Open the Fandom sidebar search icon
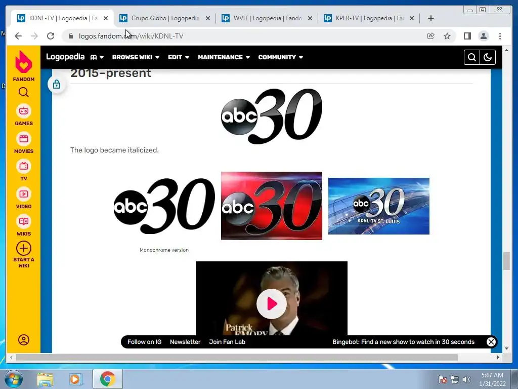The width and height of the screenshot is (518, 389). (23, 92)
